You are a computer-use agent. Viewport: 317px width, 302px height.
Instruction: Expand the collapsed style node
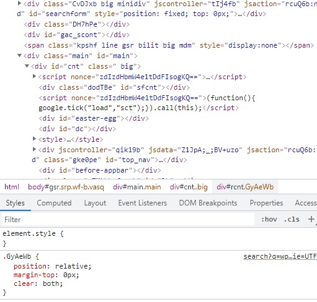(x=35, y=139)
